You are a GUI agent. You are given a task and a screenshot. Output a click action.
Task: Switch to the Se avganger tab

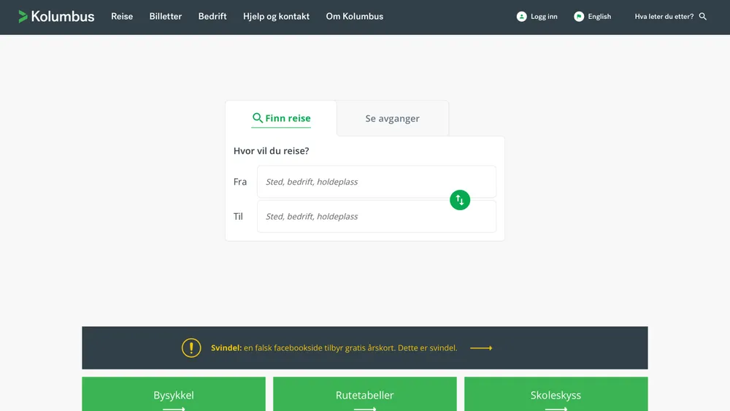(393, 118)
